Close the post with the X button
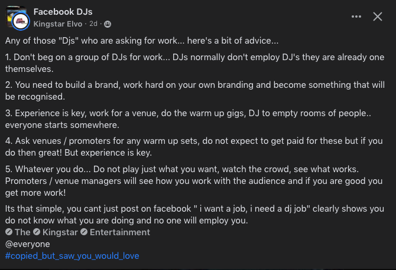This screenshot has height=270, width=396. pyautogui.click(x=378, y=17)
